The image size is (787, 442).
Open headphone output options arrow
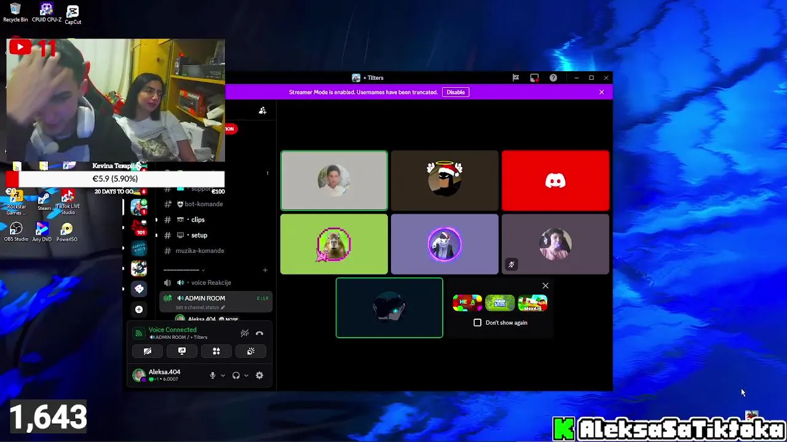click(x=246, y=375)
